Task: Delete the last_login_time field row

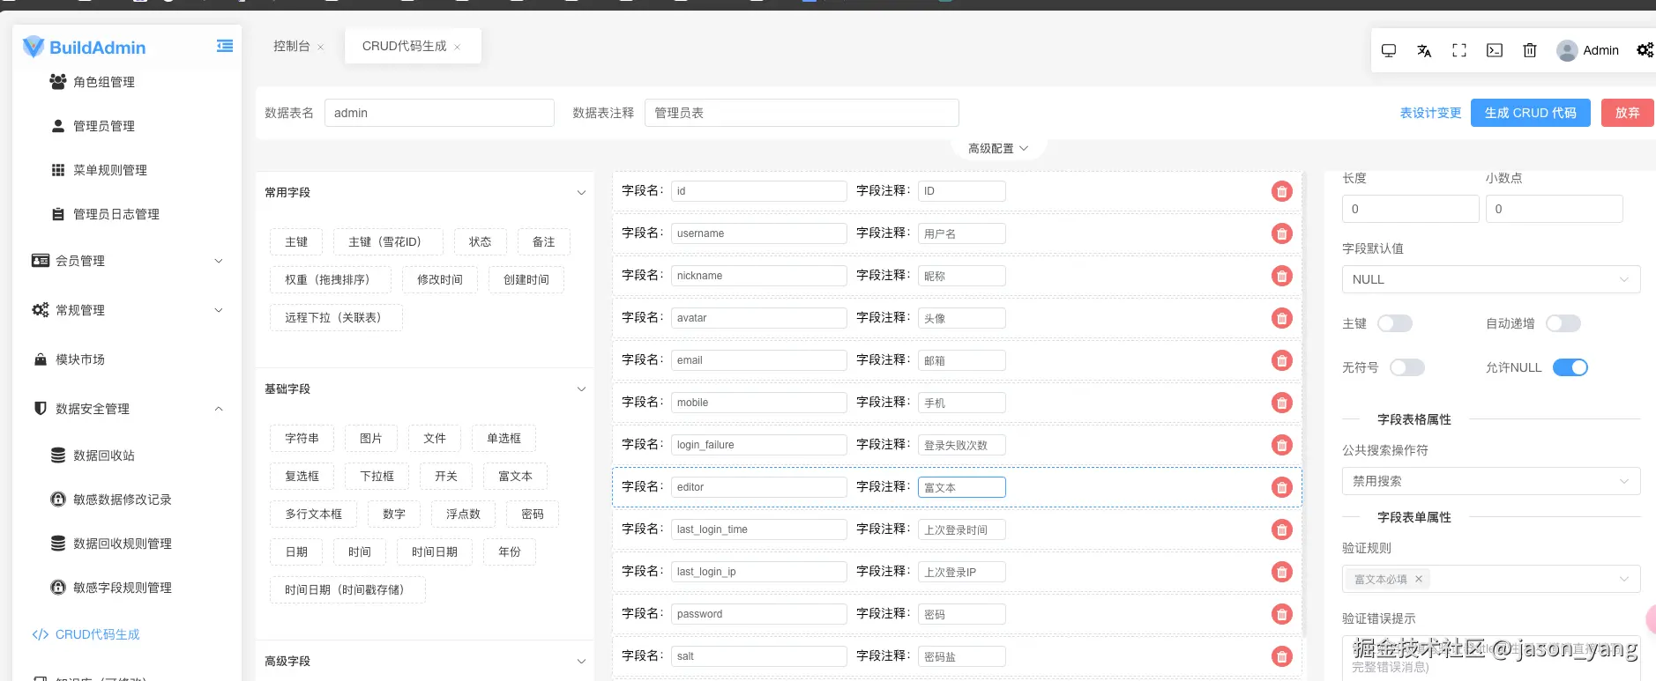Action: point(1282,529)
